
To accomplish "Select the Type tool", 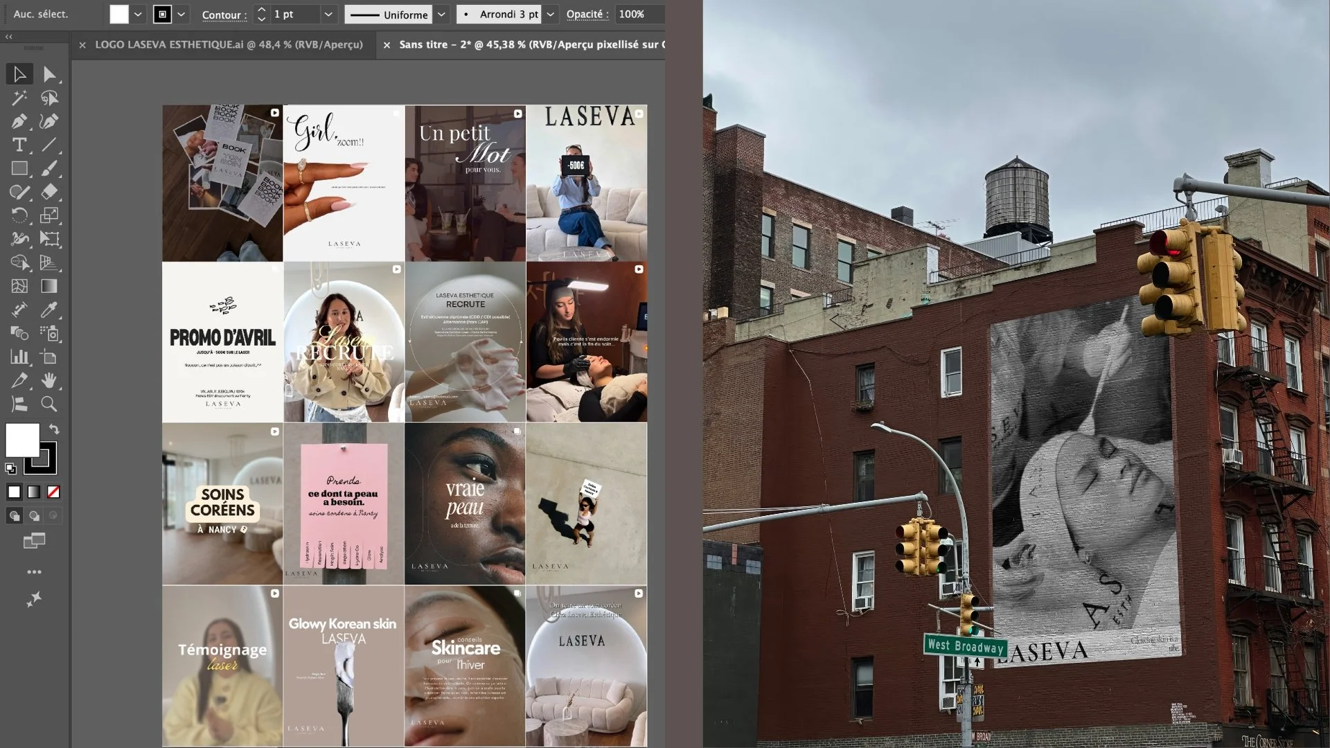I will click(19, 145).
